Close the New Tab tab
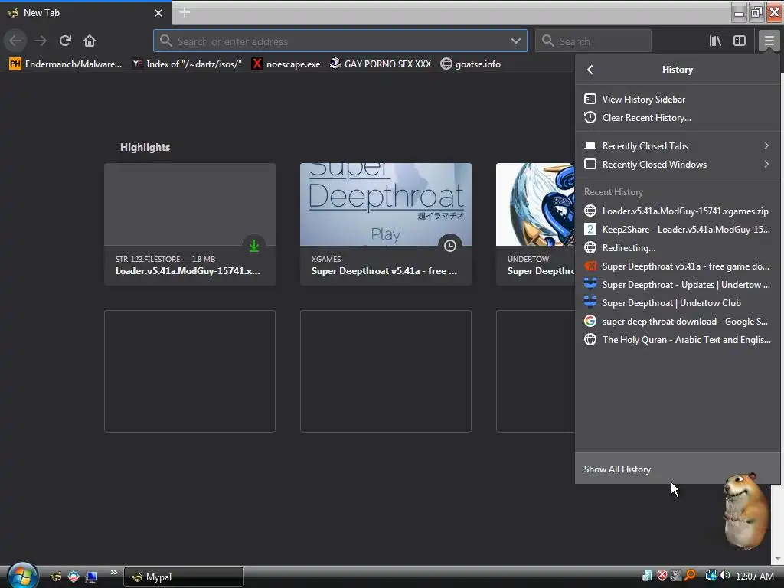Viewport: 784px width, 588px height. pyautogui.click(x=158, y=13)
